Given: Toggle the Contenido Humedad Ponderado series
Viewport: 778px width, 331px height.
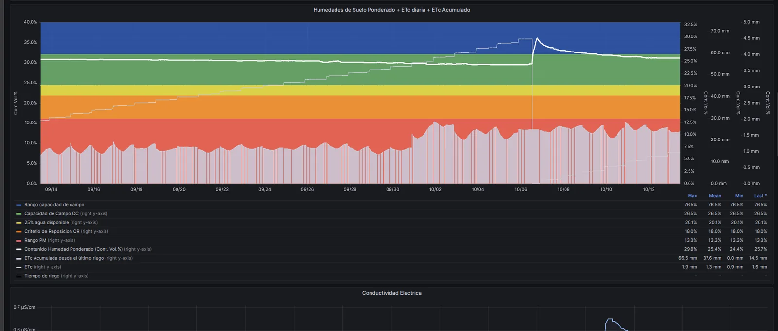Looking at the screenshot, I should (x=73, y=249).
